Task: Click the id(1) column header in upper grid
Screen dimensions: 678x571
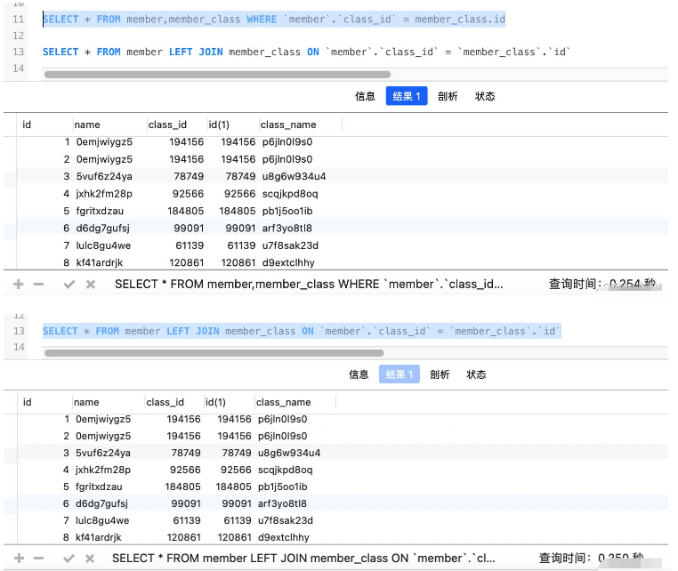Action: pyautogui.click(x=219, y=125)
